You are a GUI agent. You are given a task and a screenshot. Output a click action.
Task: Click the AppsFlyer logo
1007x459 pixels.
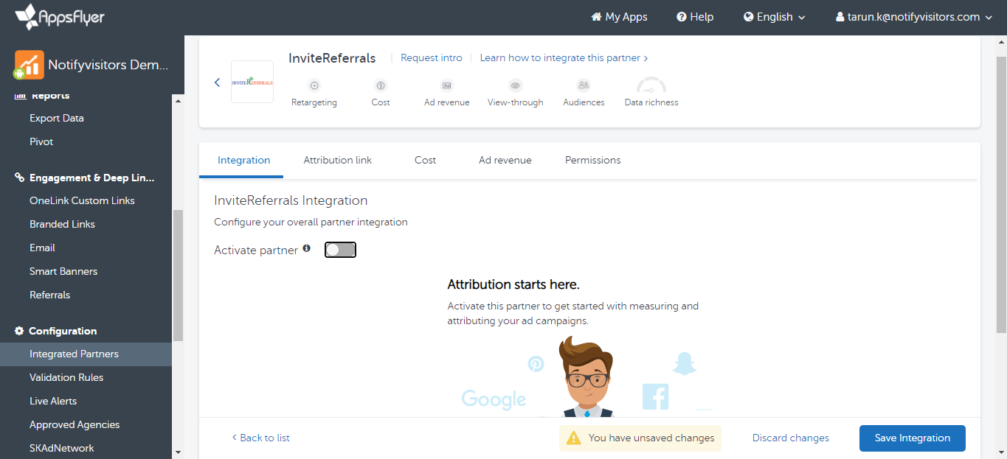coord(60,17)
